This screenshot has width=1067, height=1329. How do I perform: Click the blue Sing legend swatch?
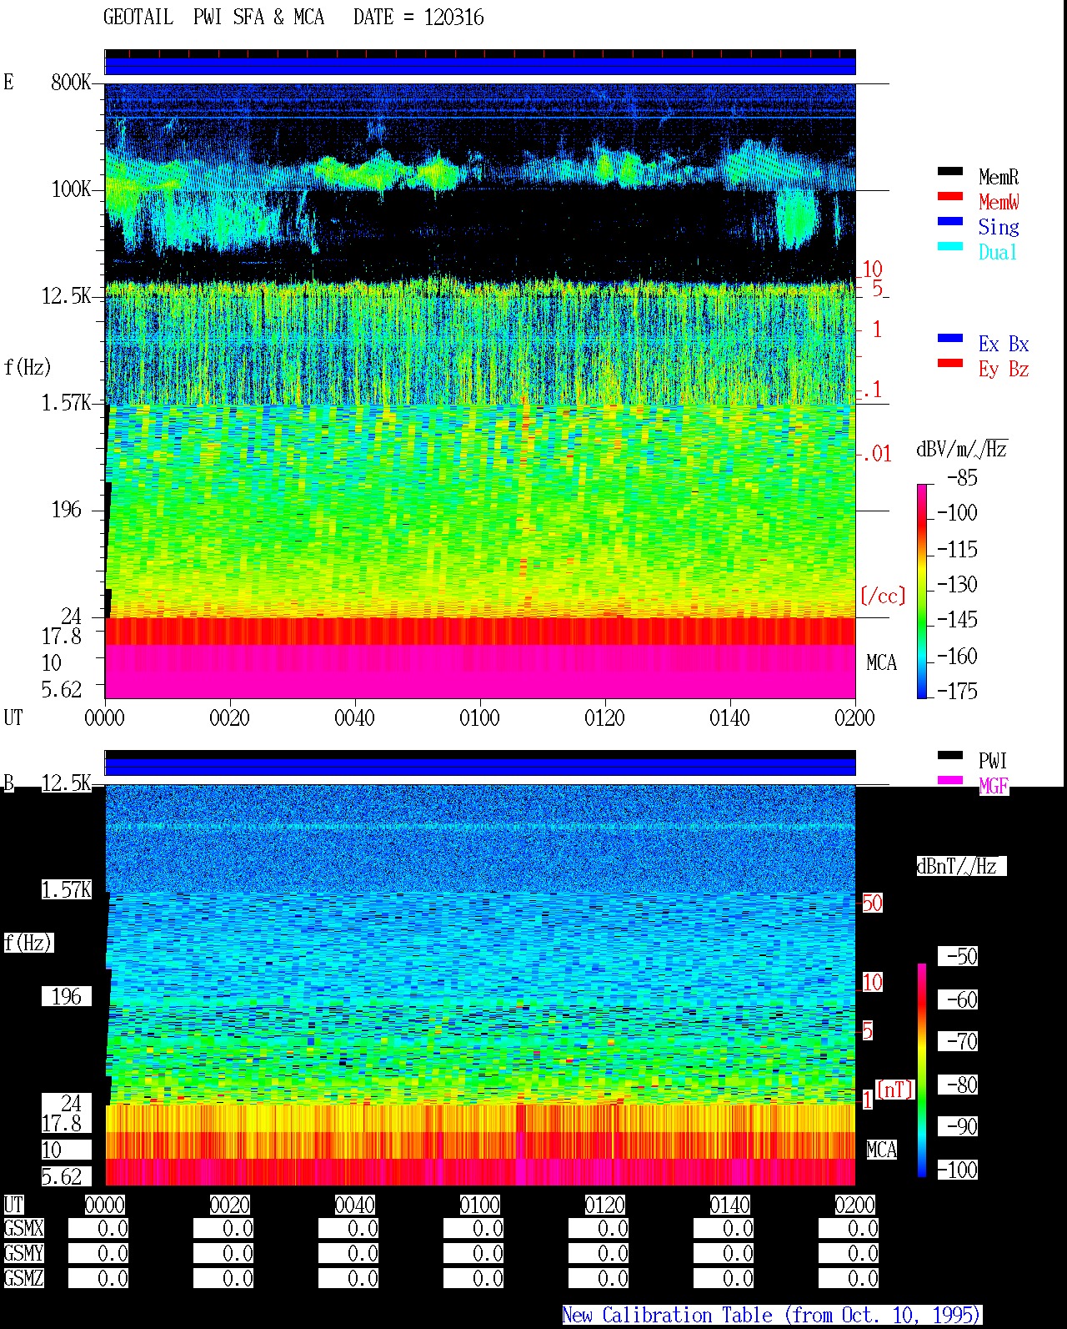(950, 221)
